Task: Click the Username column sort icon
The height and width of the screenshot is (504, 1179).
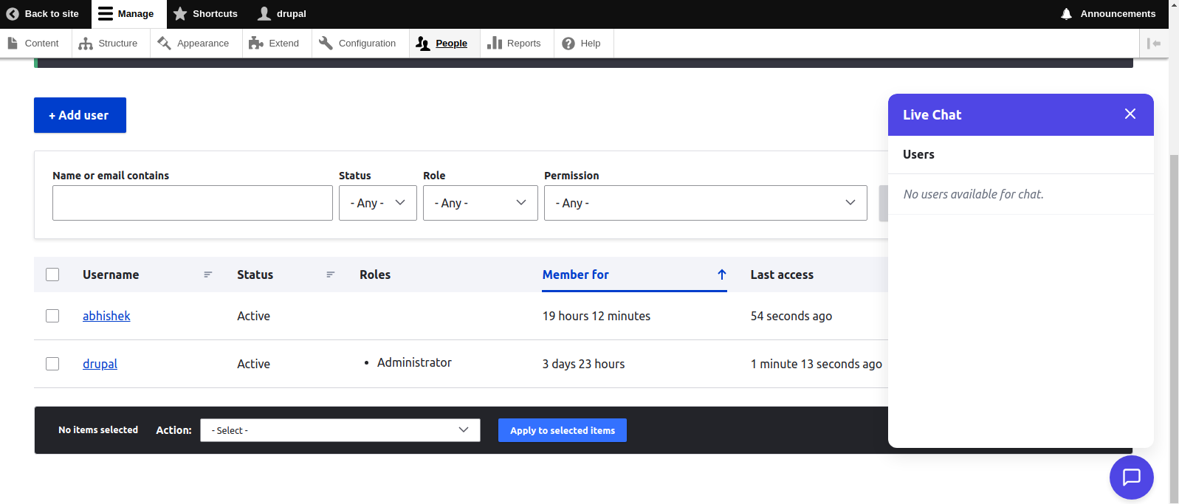Action: pos(208,275)
